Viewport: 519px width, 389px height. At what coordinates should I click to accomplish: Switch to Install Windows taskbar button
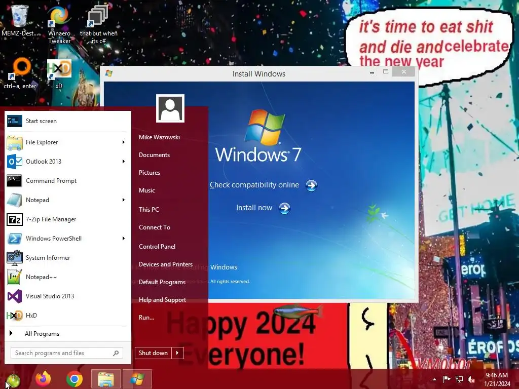137,379
